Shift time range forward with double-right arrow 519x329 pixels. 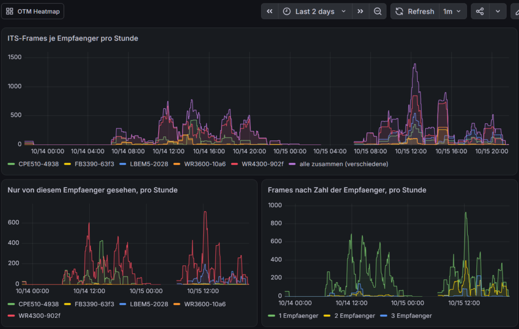tap(360, 11)
